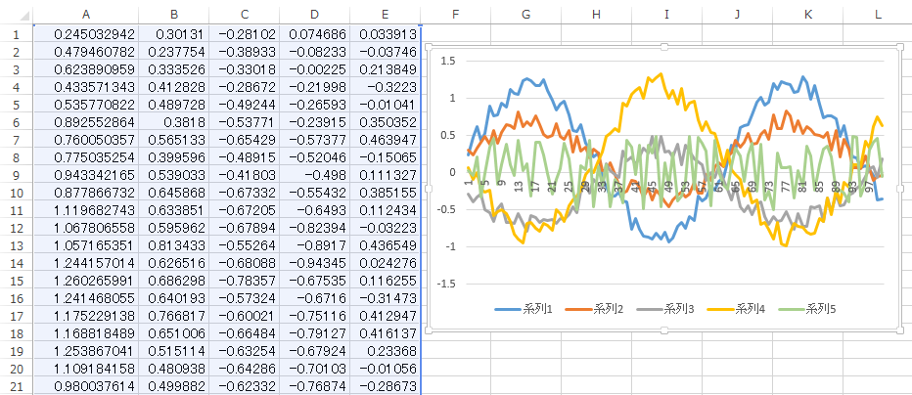Screen dimensions: 912x395
Task: Select cell containing -0.498
Action: pos(314,175)
